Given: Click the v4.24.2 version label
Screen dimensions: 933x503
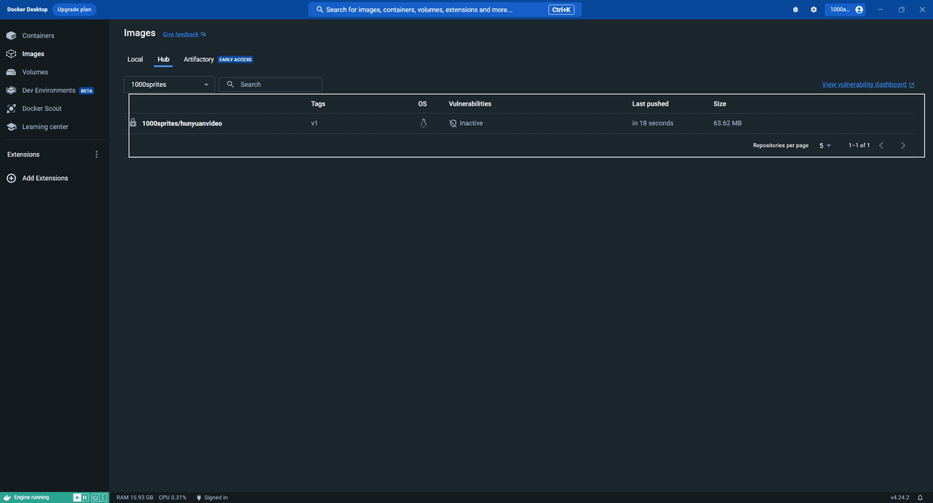Looking at the screenshot, I should click(899, 497).
